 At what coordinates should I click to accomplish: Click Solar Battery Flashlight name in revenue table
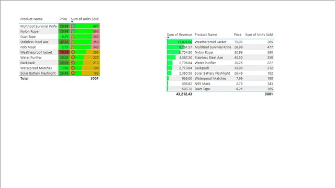[212, 73]
